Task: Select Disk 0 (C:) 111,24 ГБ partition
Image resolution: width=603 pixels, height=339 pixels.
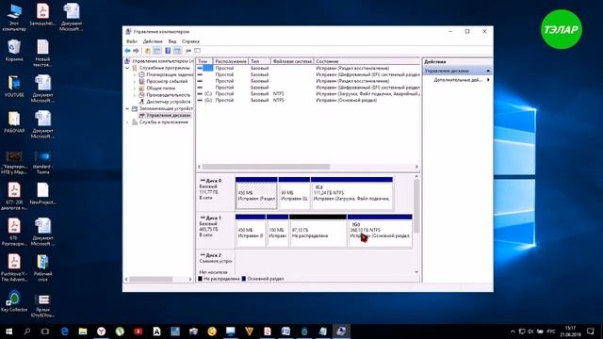Action: pos(351,193)
